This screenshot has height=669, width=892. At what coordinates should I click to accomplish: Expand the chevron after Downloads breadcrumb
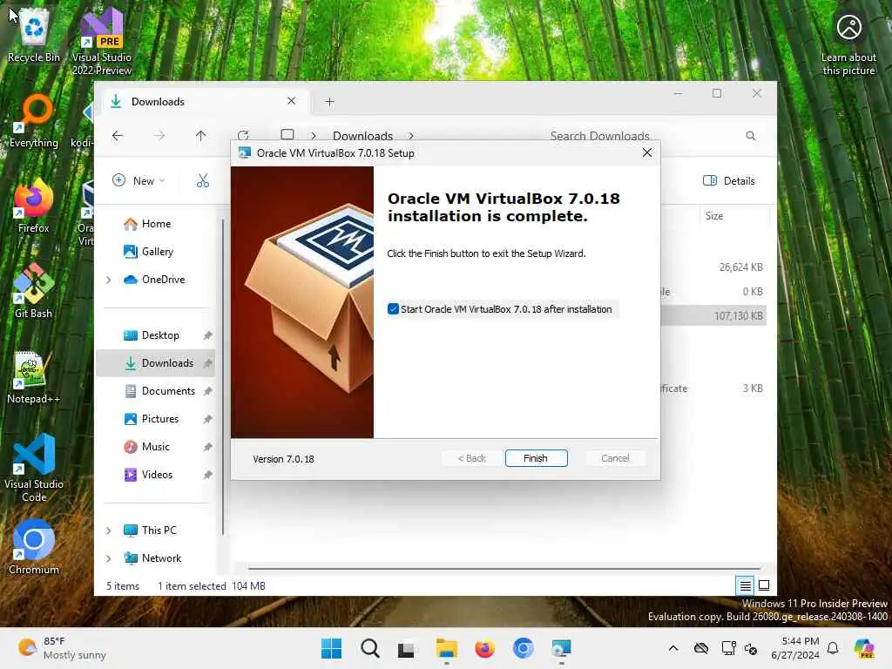(x=411, y=135)
